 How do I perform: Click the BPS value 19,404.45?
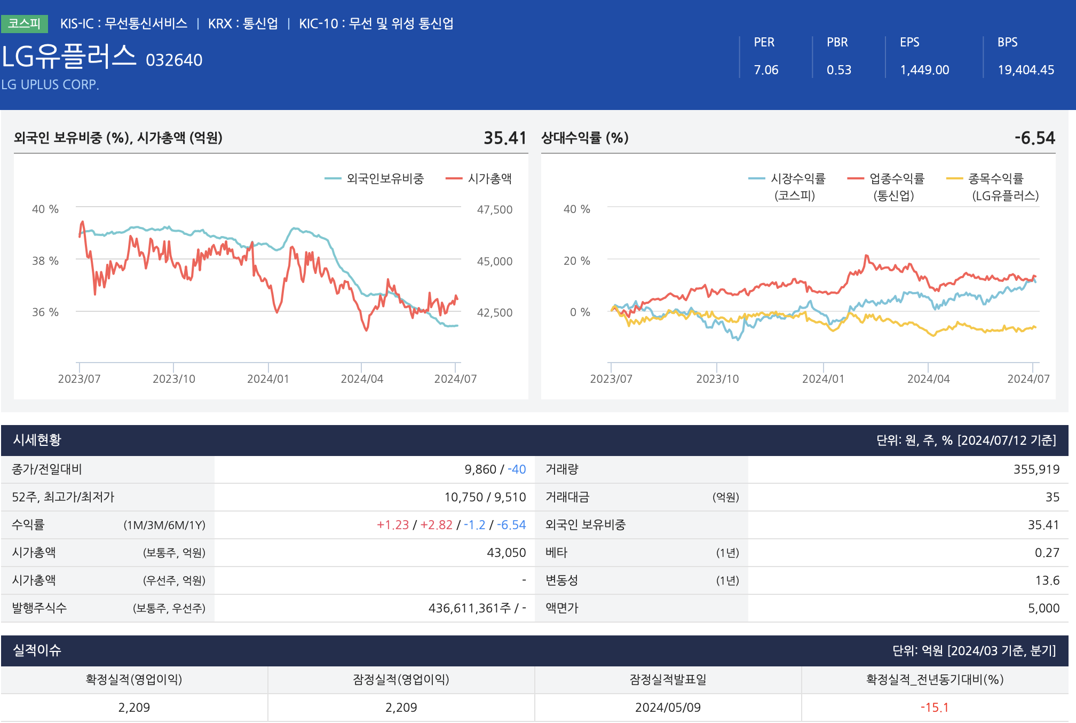pos(1026,70)
